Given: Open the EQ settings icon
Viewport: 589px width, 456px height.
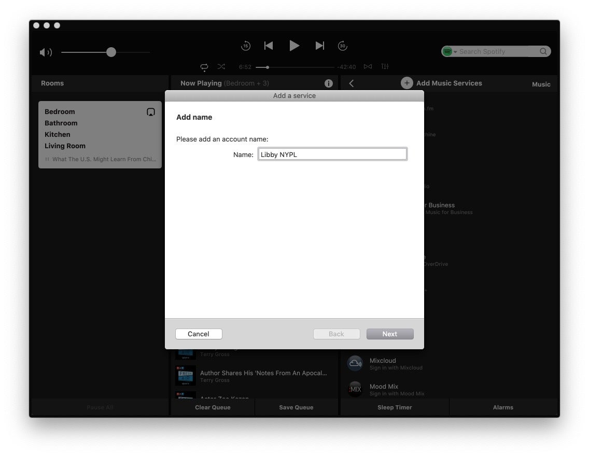Looking at the screenshot, I should coord(385,66).
